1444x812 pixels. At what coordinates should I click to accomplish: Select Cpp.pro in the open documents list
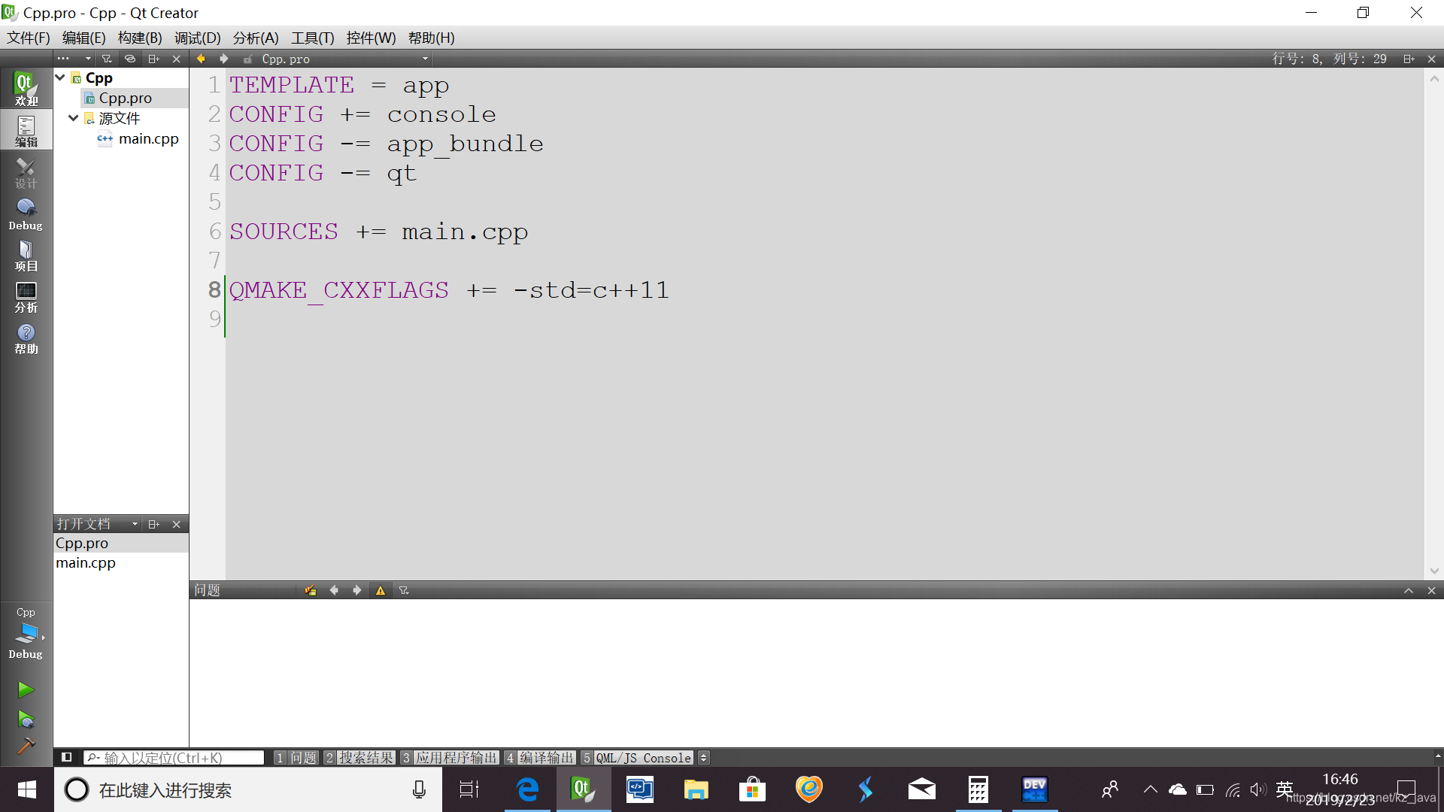(x=82, y=543)
